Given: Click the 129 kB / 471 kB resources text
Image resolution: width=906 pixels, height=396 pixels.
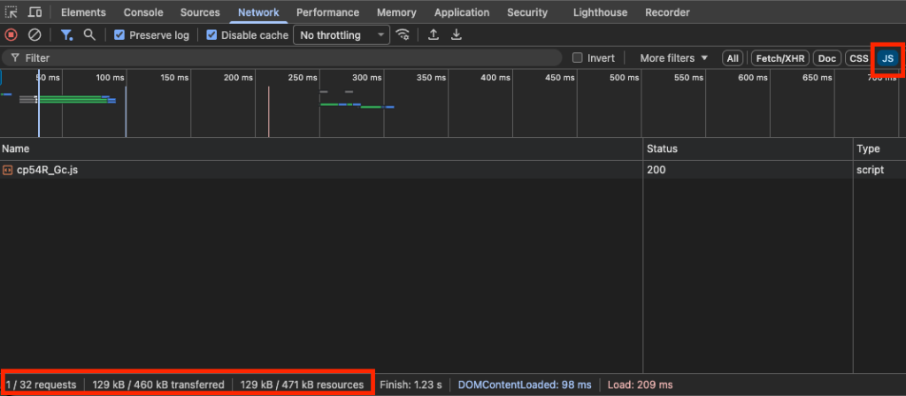Looking at the screenshot, I should (x=303, y=385).
